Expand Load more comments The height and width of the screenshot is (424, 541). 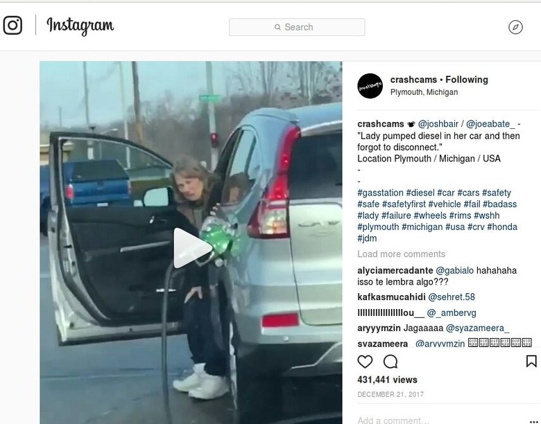click(402, 254)
